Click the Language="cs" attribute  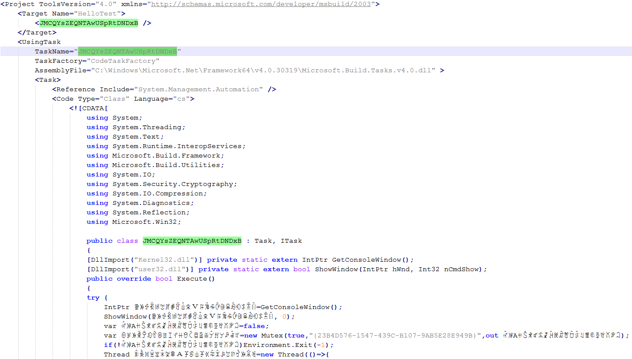[162, 99]
